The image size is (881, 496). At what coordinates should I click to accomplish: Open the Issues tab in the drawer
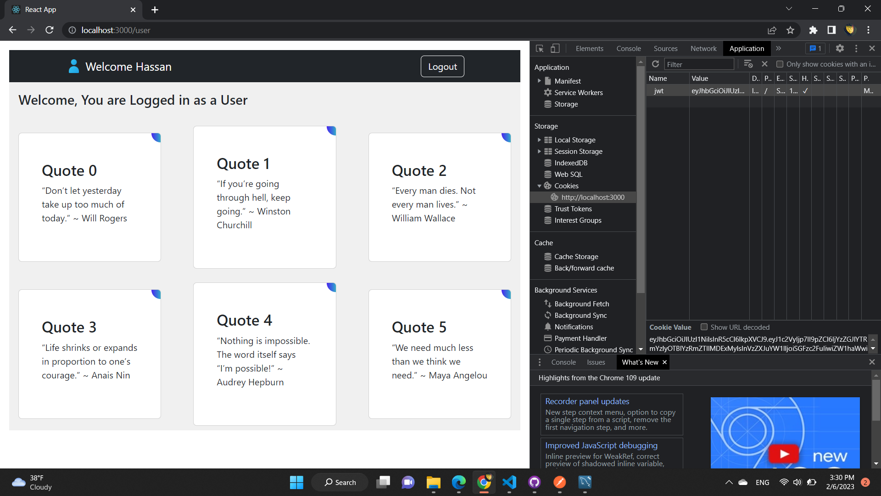[x=596, y=362]
